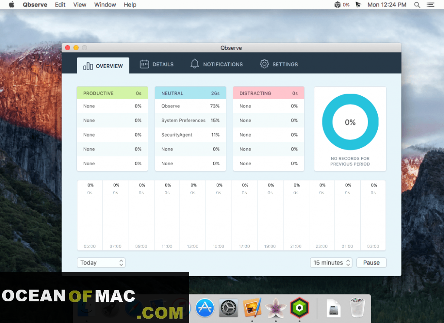This screenshot has height=323, width=444.
Task: Open the Window menu
Action: 105,4
